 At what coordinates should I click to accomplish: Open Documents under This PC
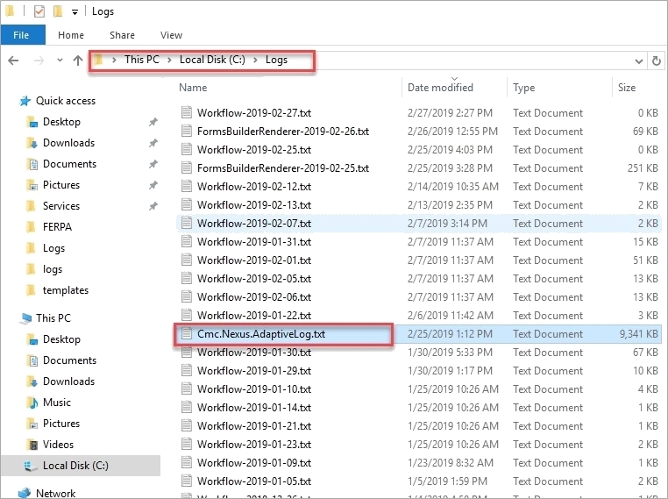click(x=69, y=360)
